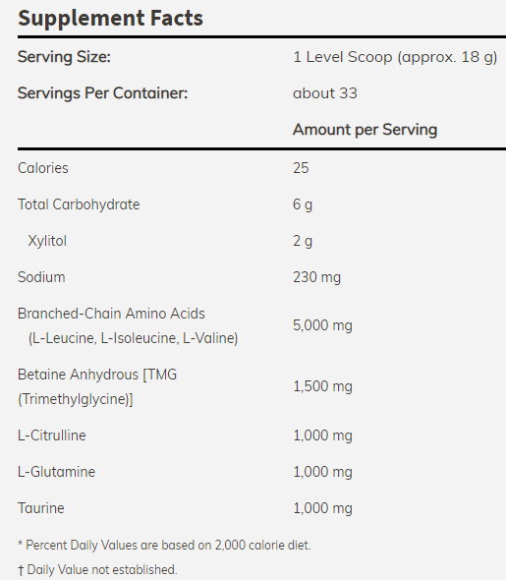Click the L-Glutamine ingredient label
506x580 pixels.
(x=56, y=472)
